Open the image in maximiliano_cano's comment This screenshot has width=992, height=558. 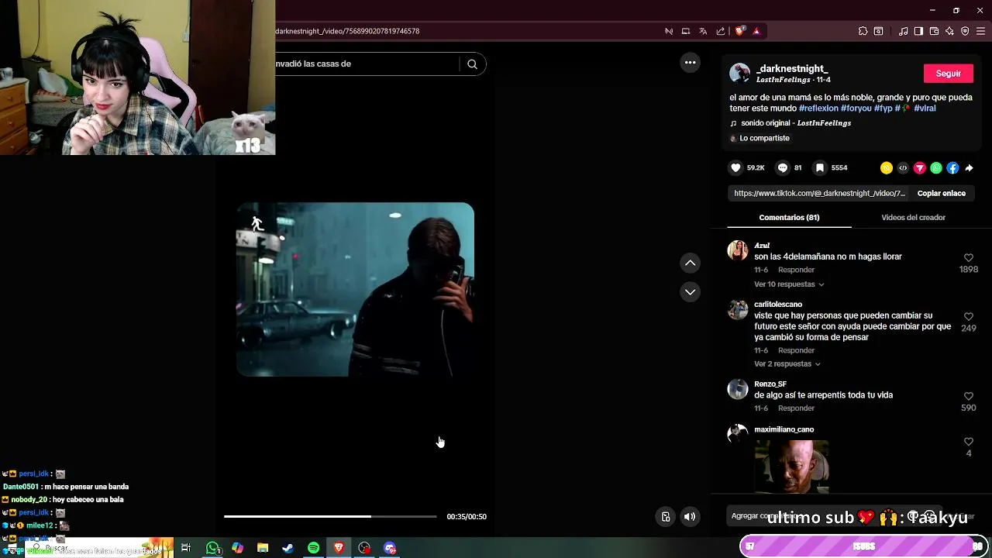coord(791,467)
